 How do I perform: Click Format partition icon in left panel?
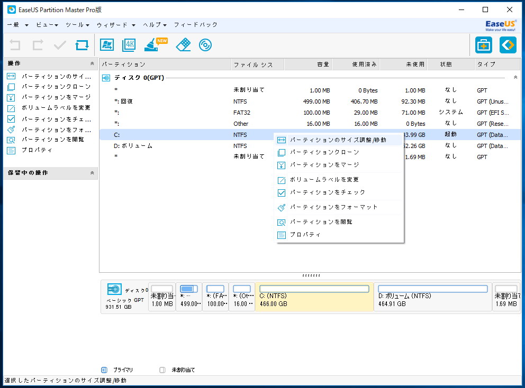(11, 130)
